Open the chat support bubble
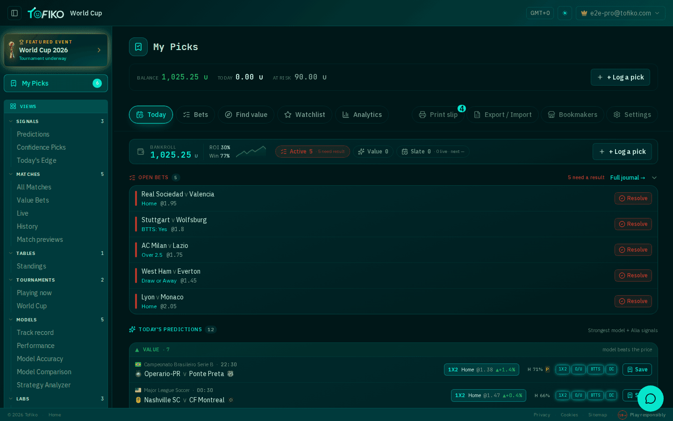 tap(650, 399)
